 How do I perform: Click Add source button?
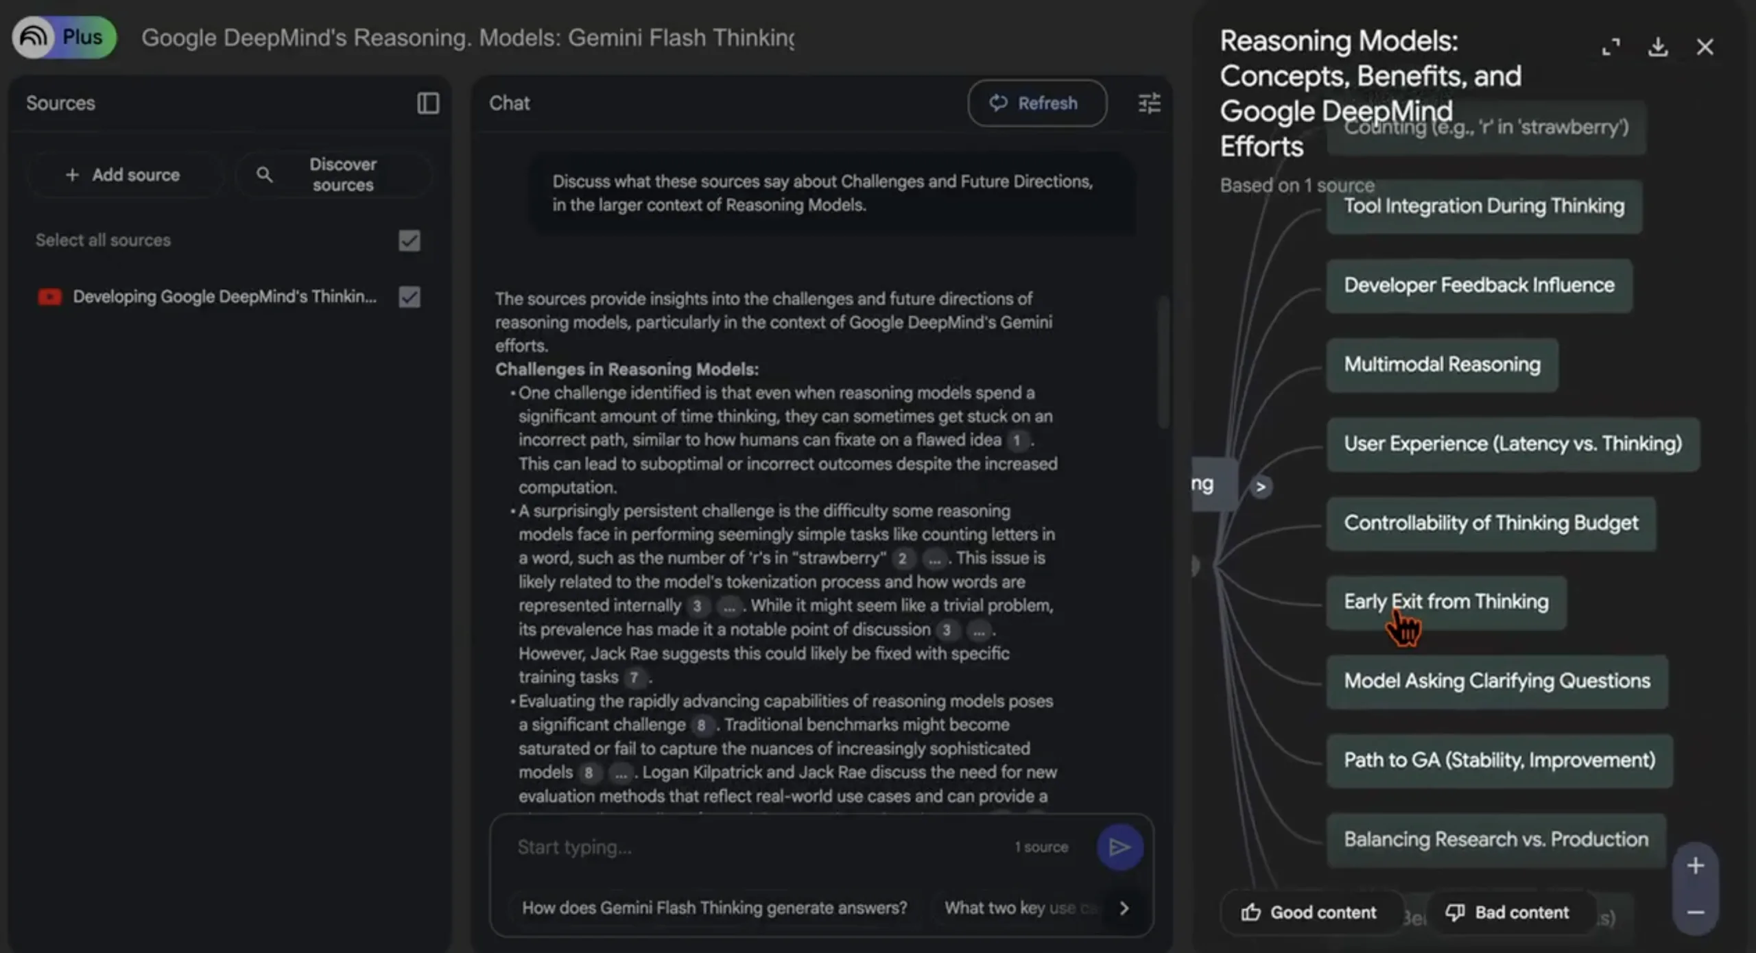tap(123, 175)
